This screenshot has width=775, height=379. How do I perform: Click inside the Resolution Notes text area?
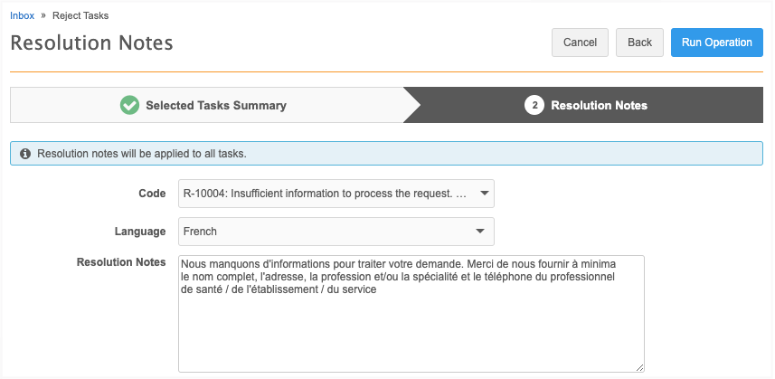tap(411, 326)
